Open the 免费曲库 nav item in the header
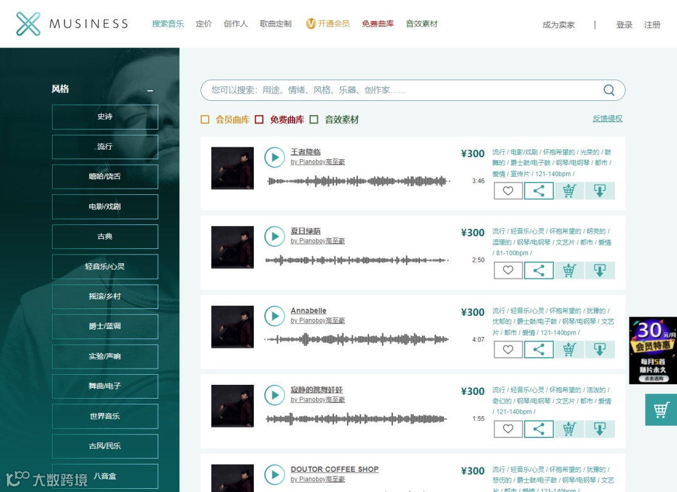The image size is (677, 492). click(x=378, y=24)
